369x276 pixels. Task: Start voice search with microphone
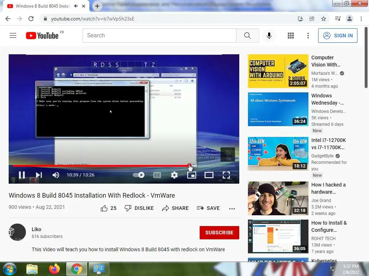point(269,36)
